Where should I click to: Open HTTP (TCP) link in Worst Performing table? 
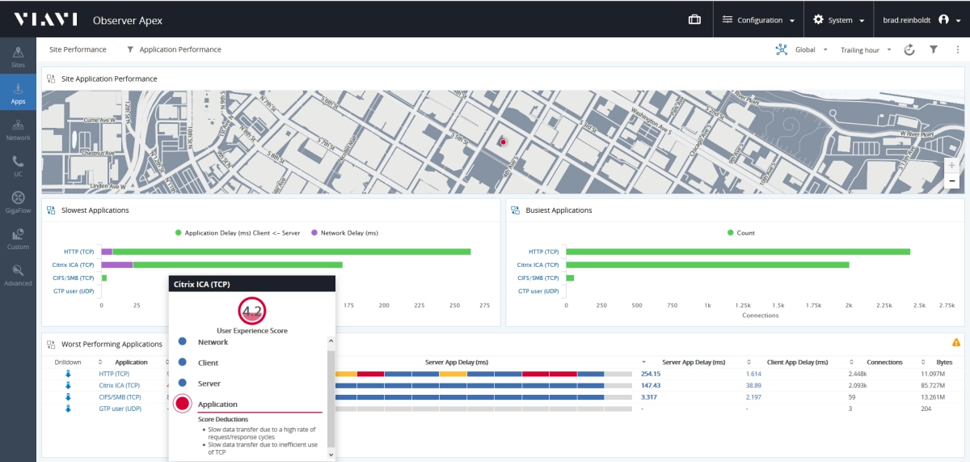[114, 374]
